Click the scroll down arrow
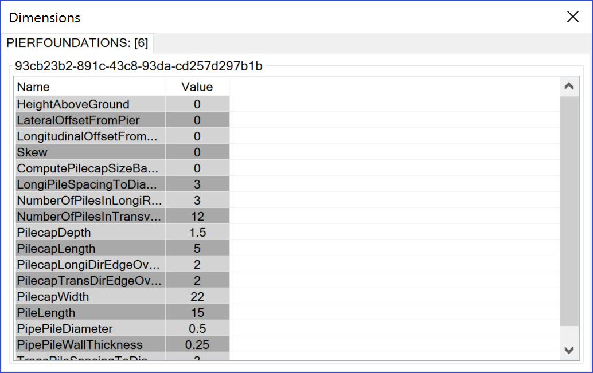Viewport: 593px width, 373px height. point(569,350)
